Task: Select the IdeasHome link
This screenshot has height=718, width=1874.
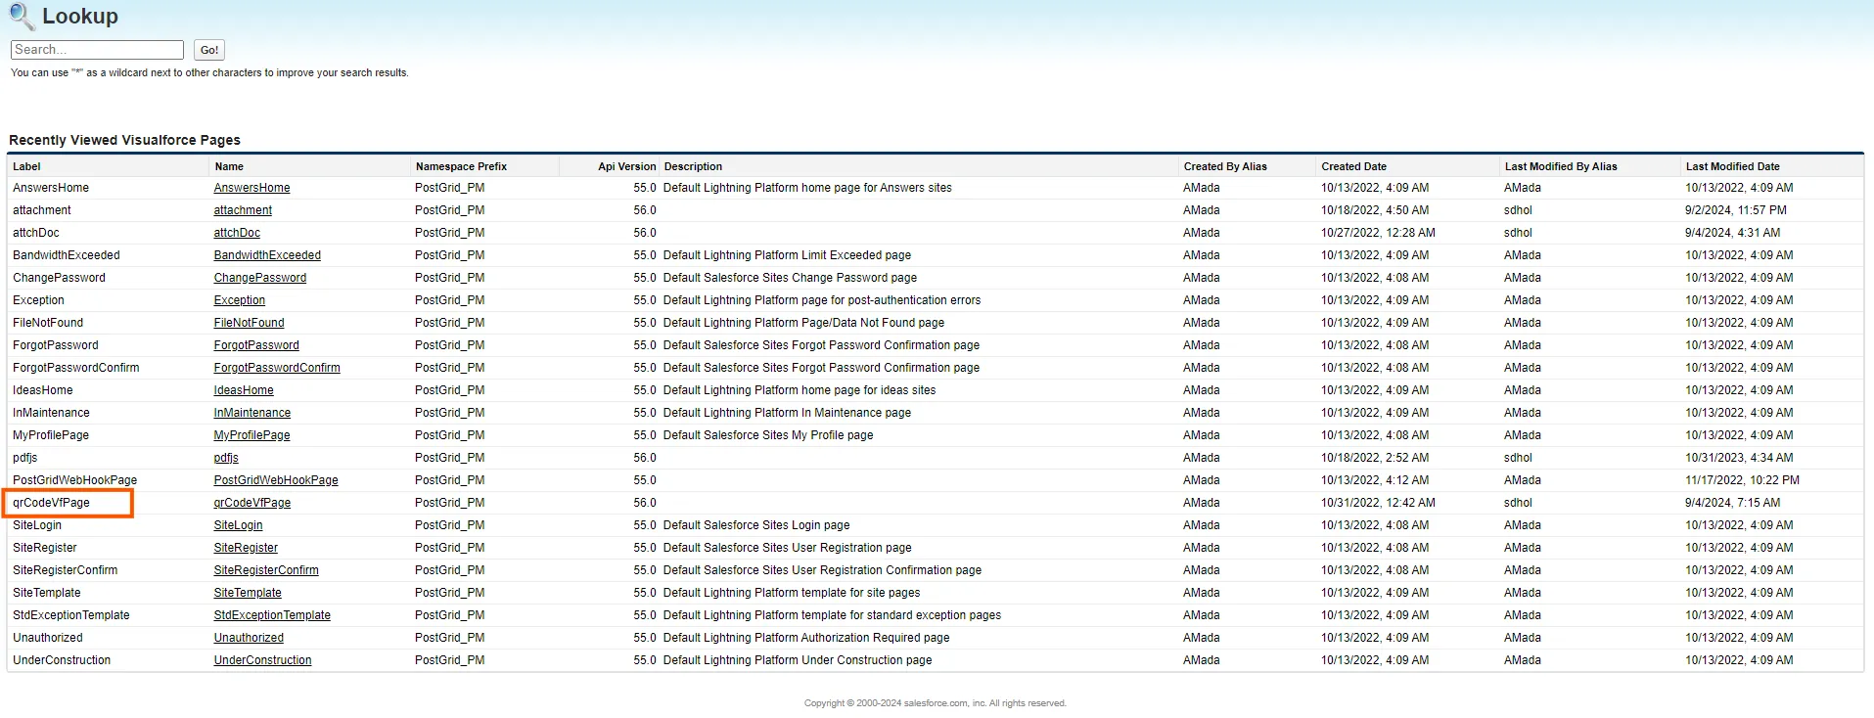Action: 244,390
